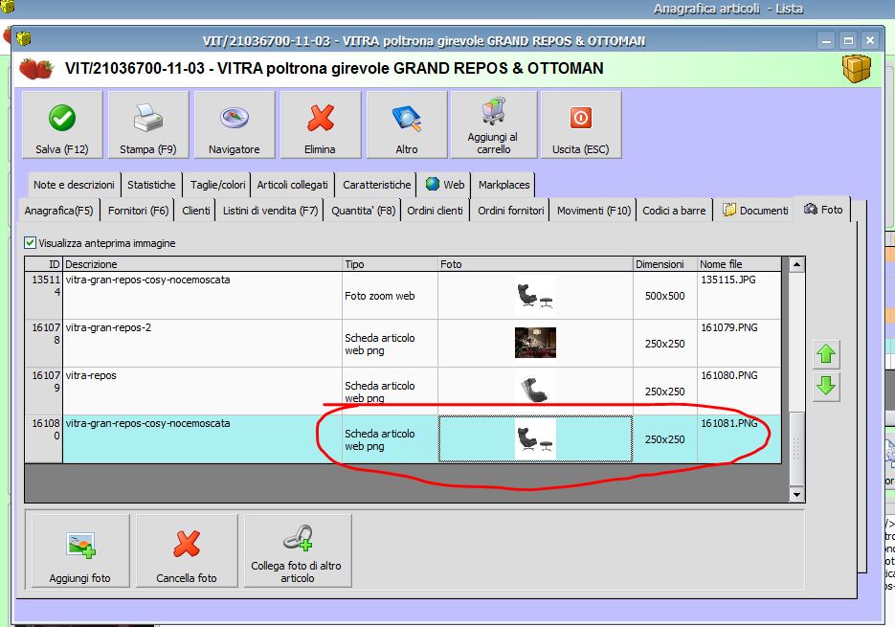Image resolution: width=895 pixels, height=627 pixels.
Task: Click the row header with ID 161080
Action: pos(44,438)
